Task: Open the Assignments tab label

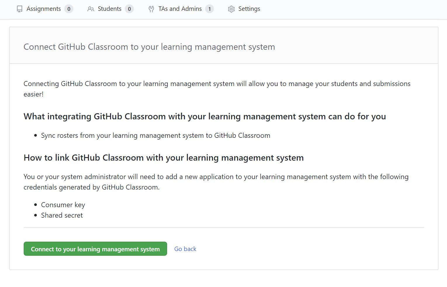Action: tap(44, 9)
